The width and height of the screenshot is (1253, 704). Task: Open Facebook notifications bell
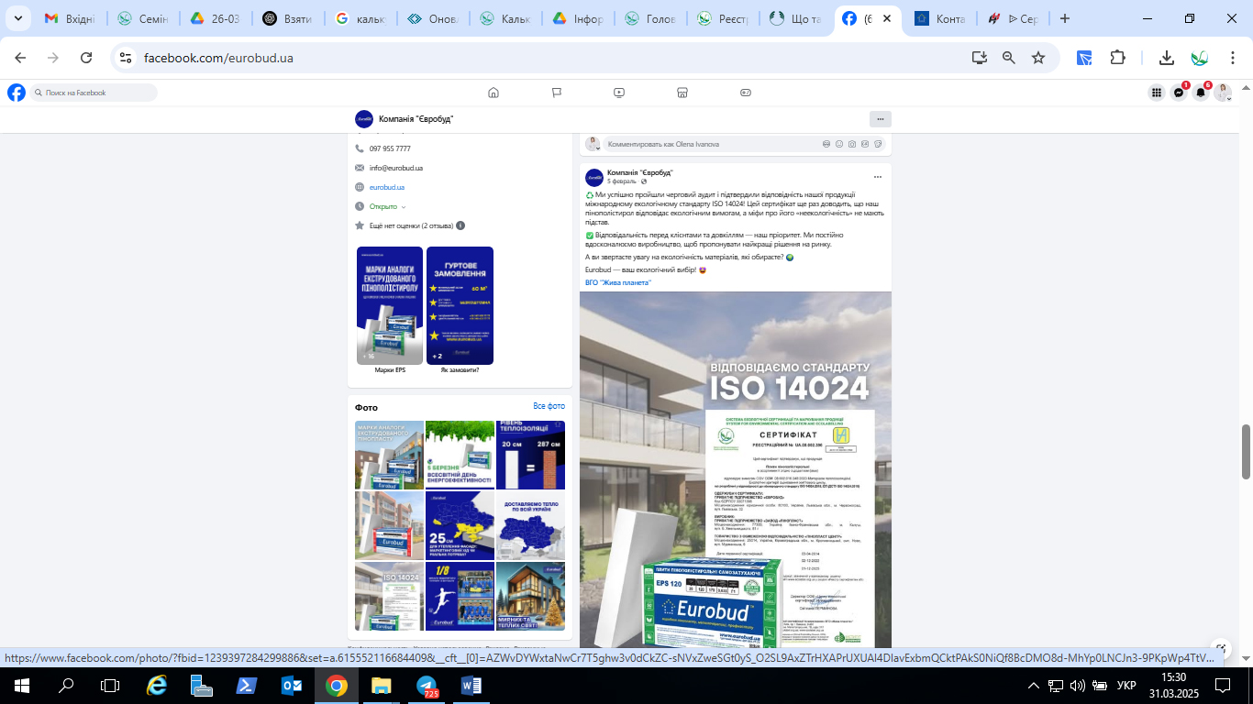click(x=1201, y=93)
